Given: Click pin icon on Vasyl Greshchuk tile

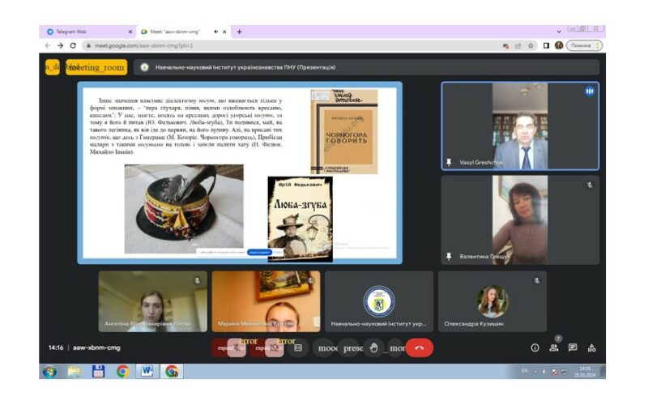Looking at the screenshot, I should click(449, 163).
